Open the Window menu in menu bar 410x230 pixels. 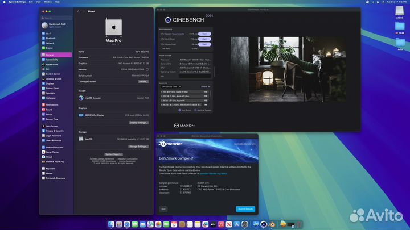(48, 2)
